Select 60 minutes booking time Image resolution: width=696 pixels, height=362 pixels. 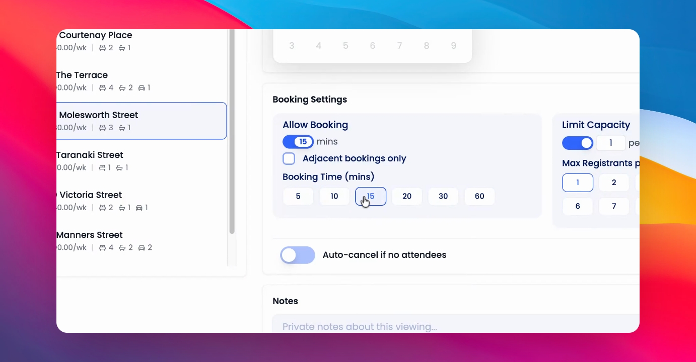(x=479, y=197)
